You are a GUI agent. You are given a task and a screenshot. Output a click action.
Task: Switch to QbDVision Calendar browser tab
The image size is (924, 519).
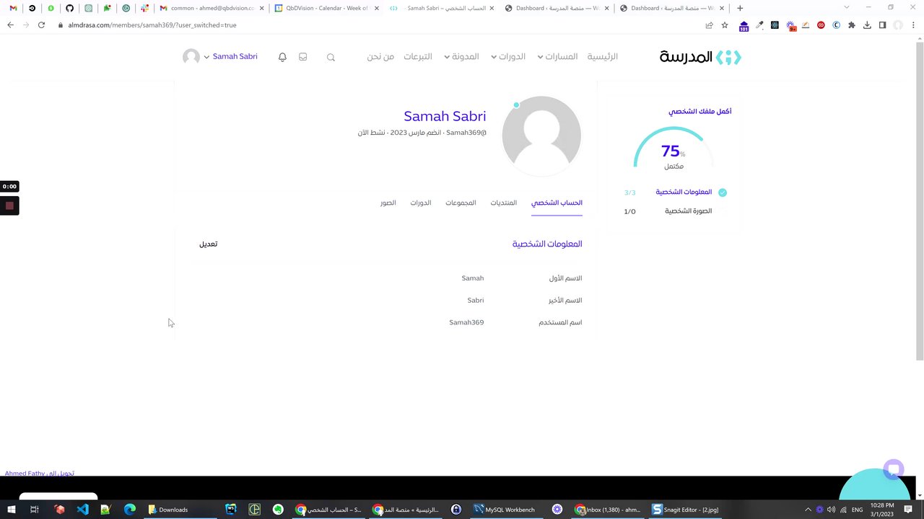tap(326, 8)
